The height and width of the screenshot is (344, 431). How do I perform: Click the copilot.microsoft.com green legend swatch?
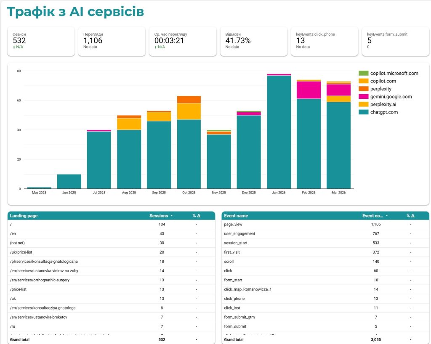tap(363, 73)
